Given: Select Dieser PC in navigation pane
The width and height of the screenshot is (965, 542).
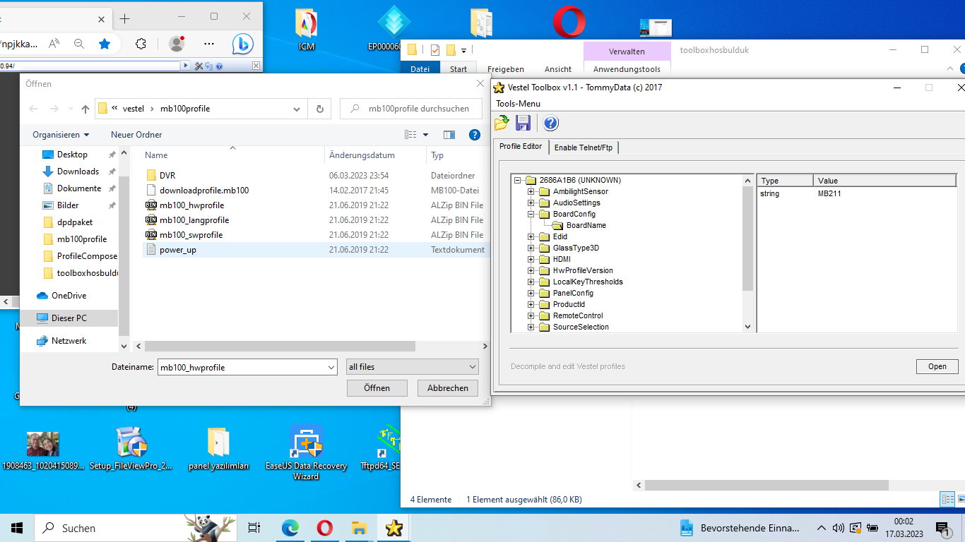Looking at the screenshot, I should coord(69,318).
